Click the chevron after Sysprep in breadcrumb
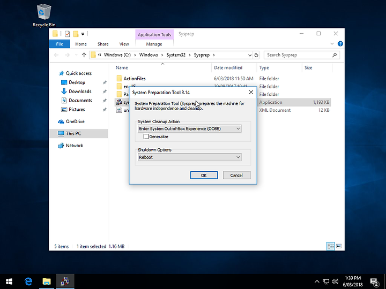Viewport: 386px width, 289px height. (214, 55)
